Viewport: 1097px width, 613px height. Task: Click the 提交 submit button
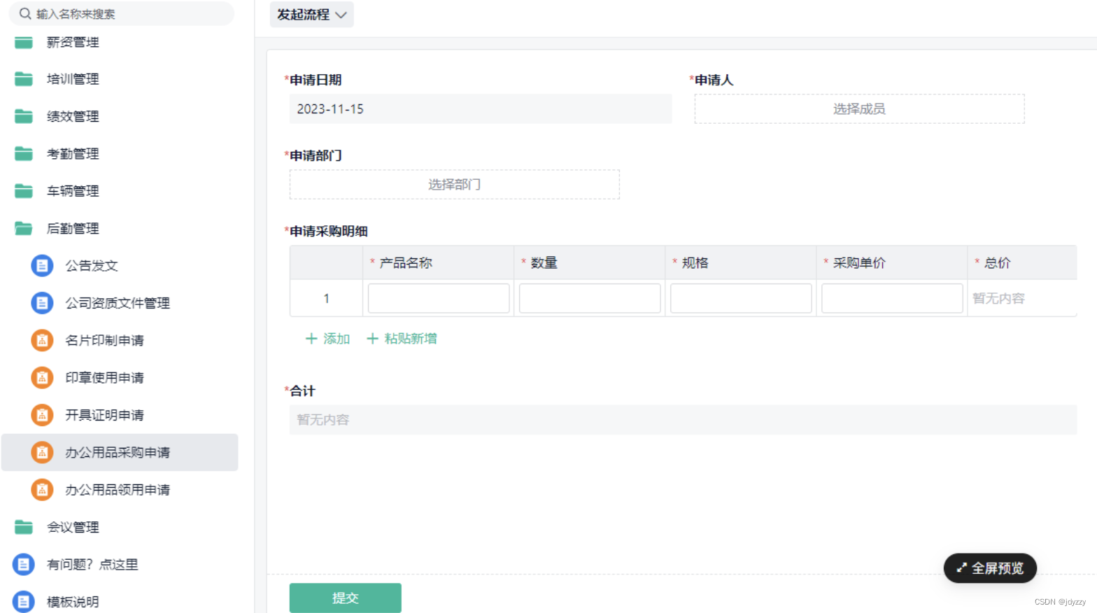[x=346, y=598]
